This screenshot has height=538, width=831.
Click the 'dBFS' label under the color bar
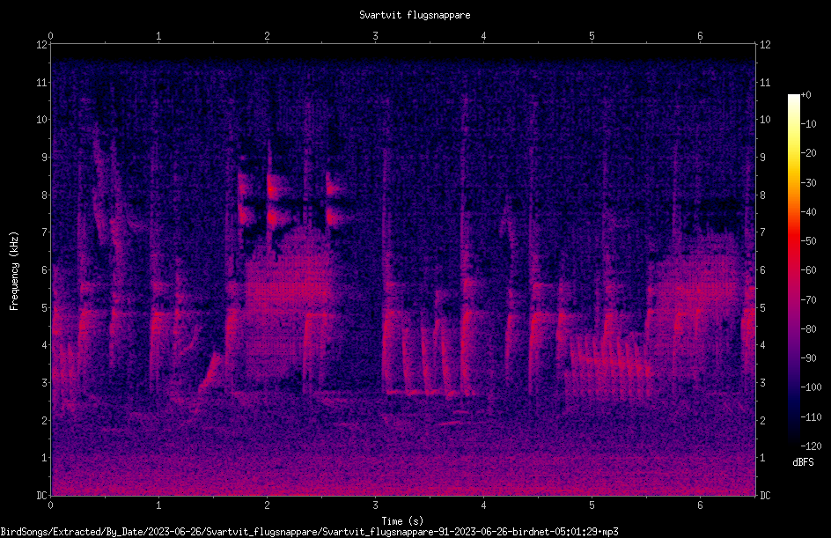click(803, 462)
